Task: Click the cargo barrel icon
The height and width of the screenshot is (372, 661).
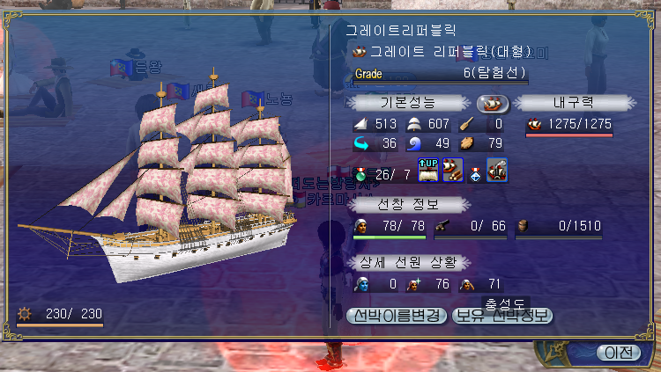Action: [523, 226]
